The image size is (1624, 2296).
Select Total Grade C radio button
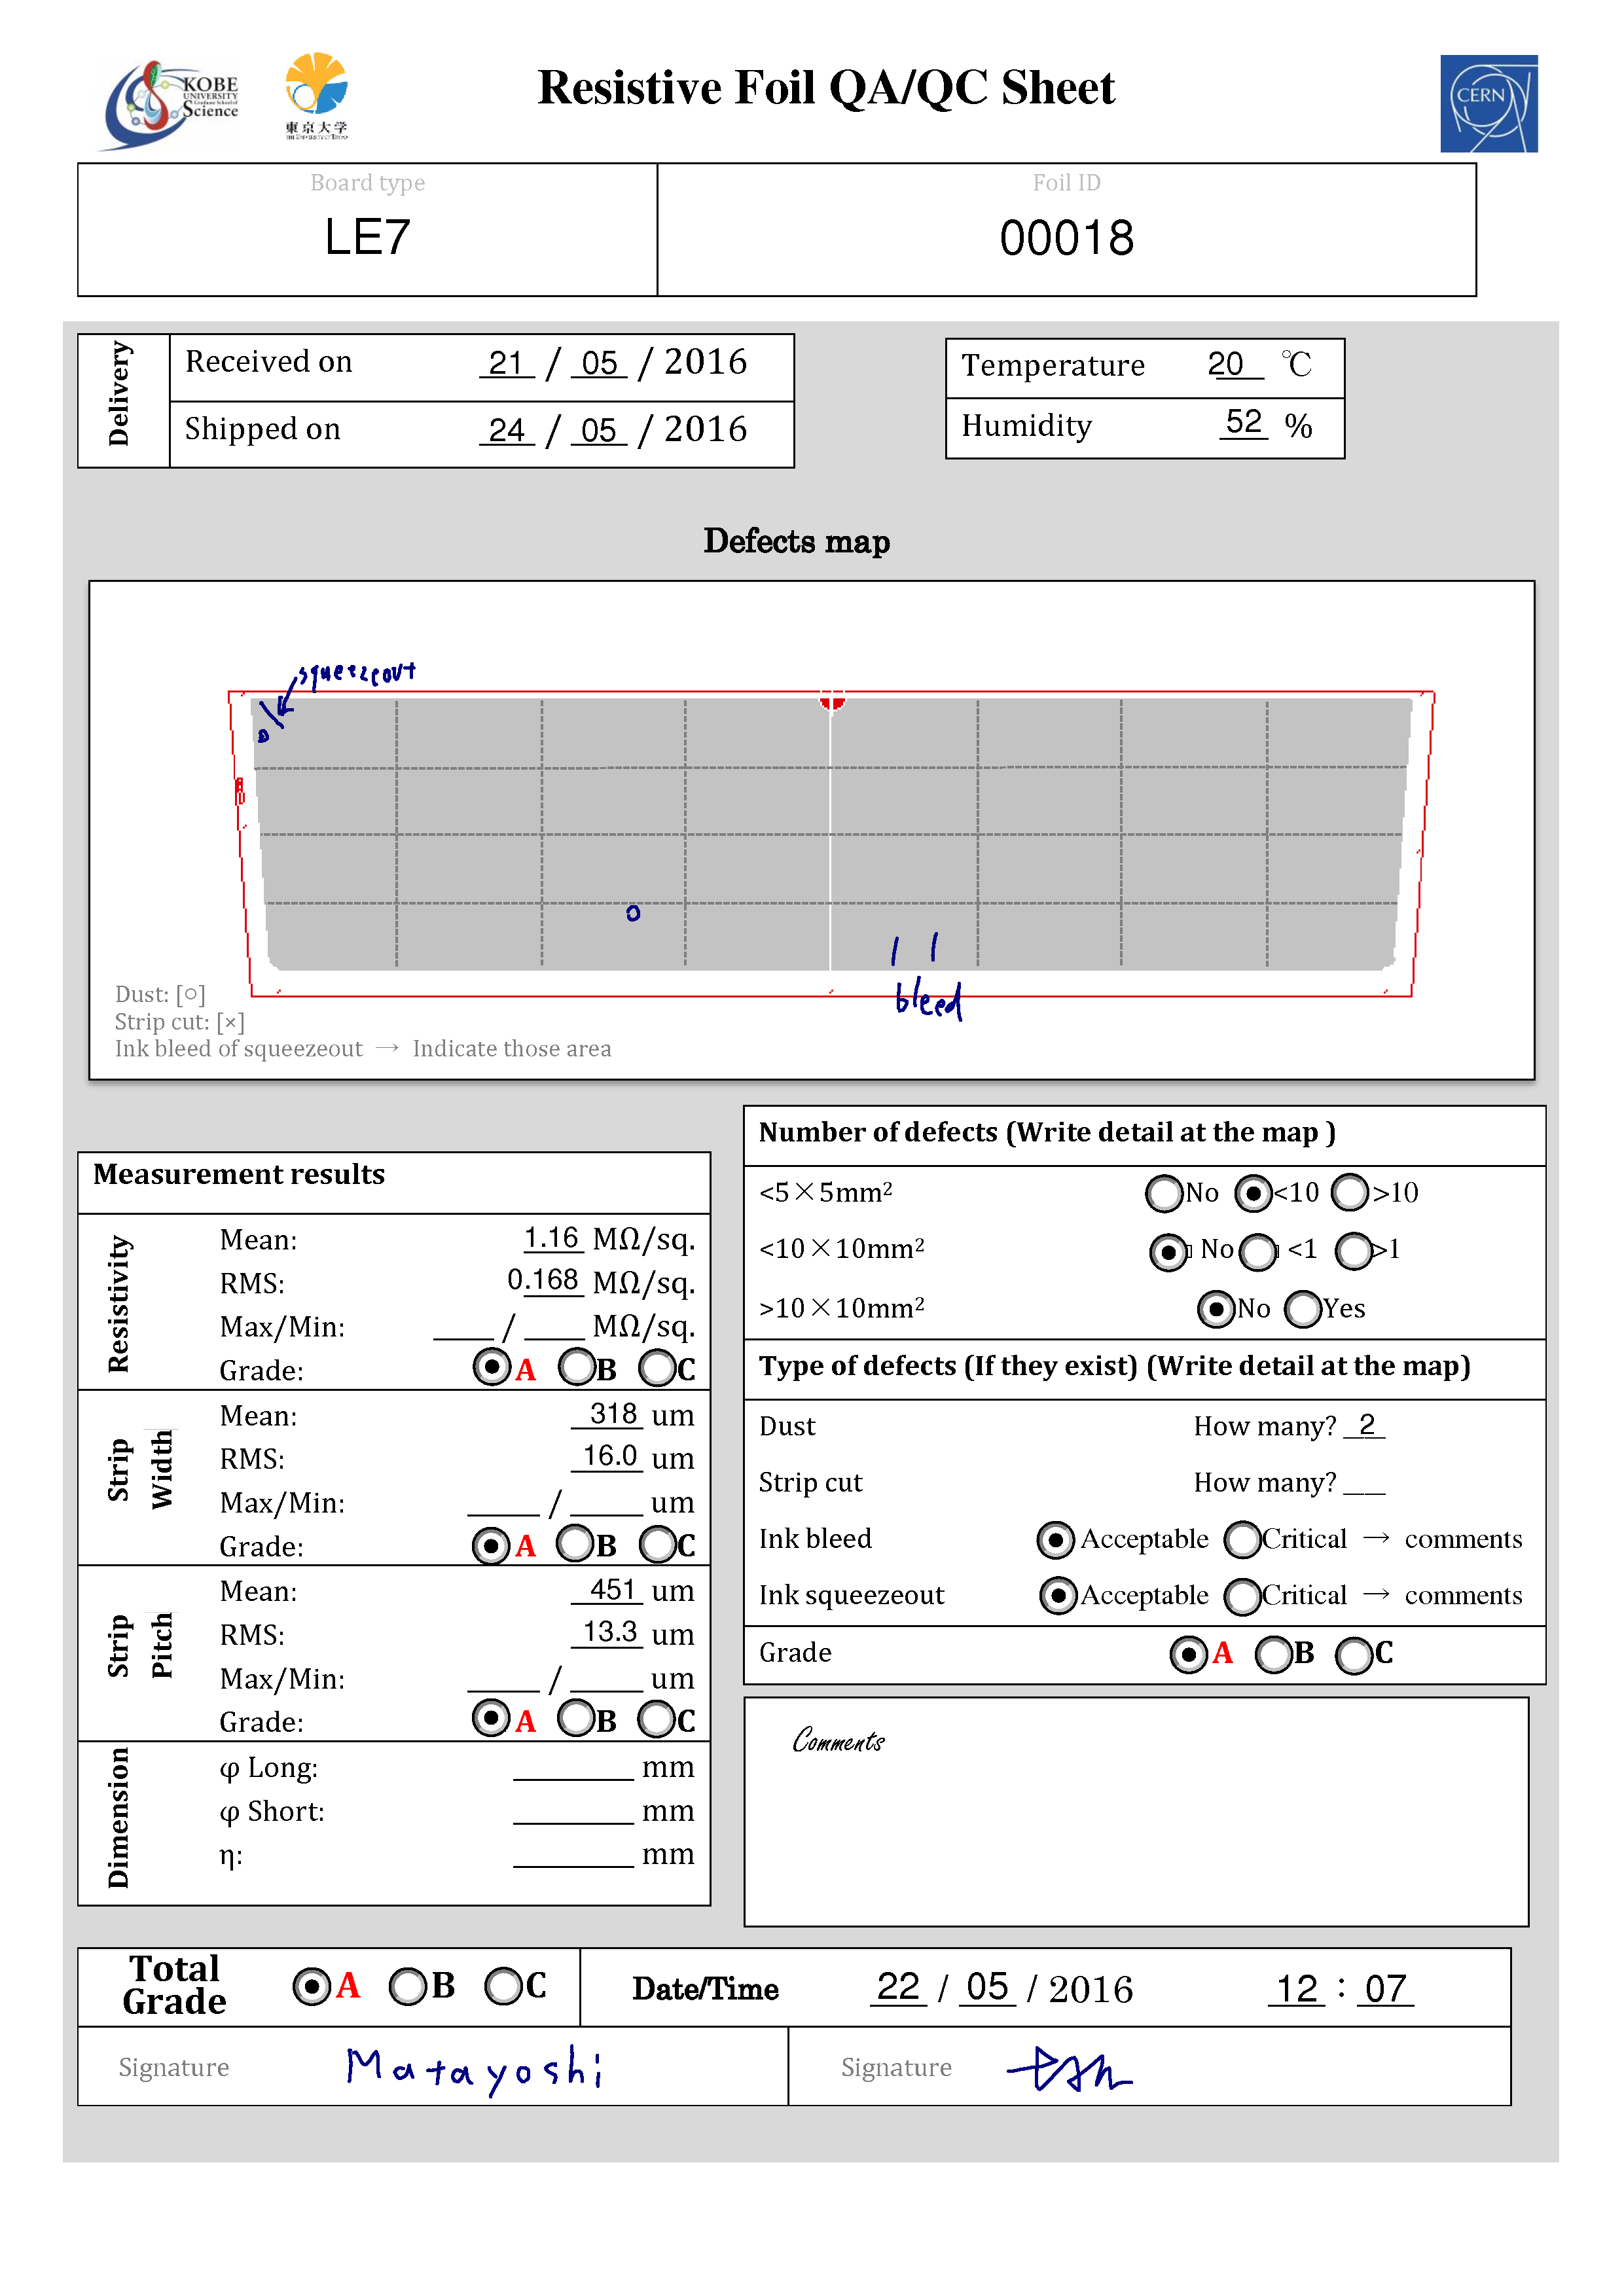pos(503,1986)
